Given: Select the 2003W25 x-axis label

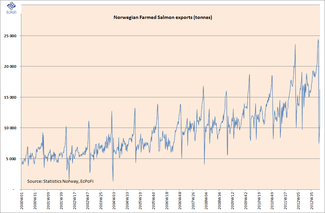Looking at the screenshot, I should 101,201.
